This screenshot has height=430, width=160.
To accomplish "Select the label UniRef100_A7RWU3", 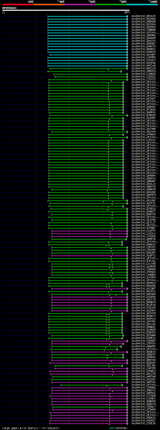I will pyautogui.click(x=143, y=134).
